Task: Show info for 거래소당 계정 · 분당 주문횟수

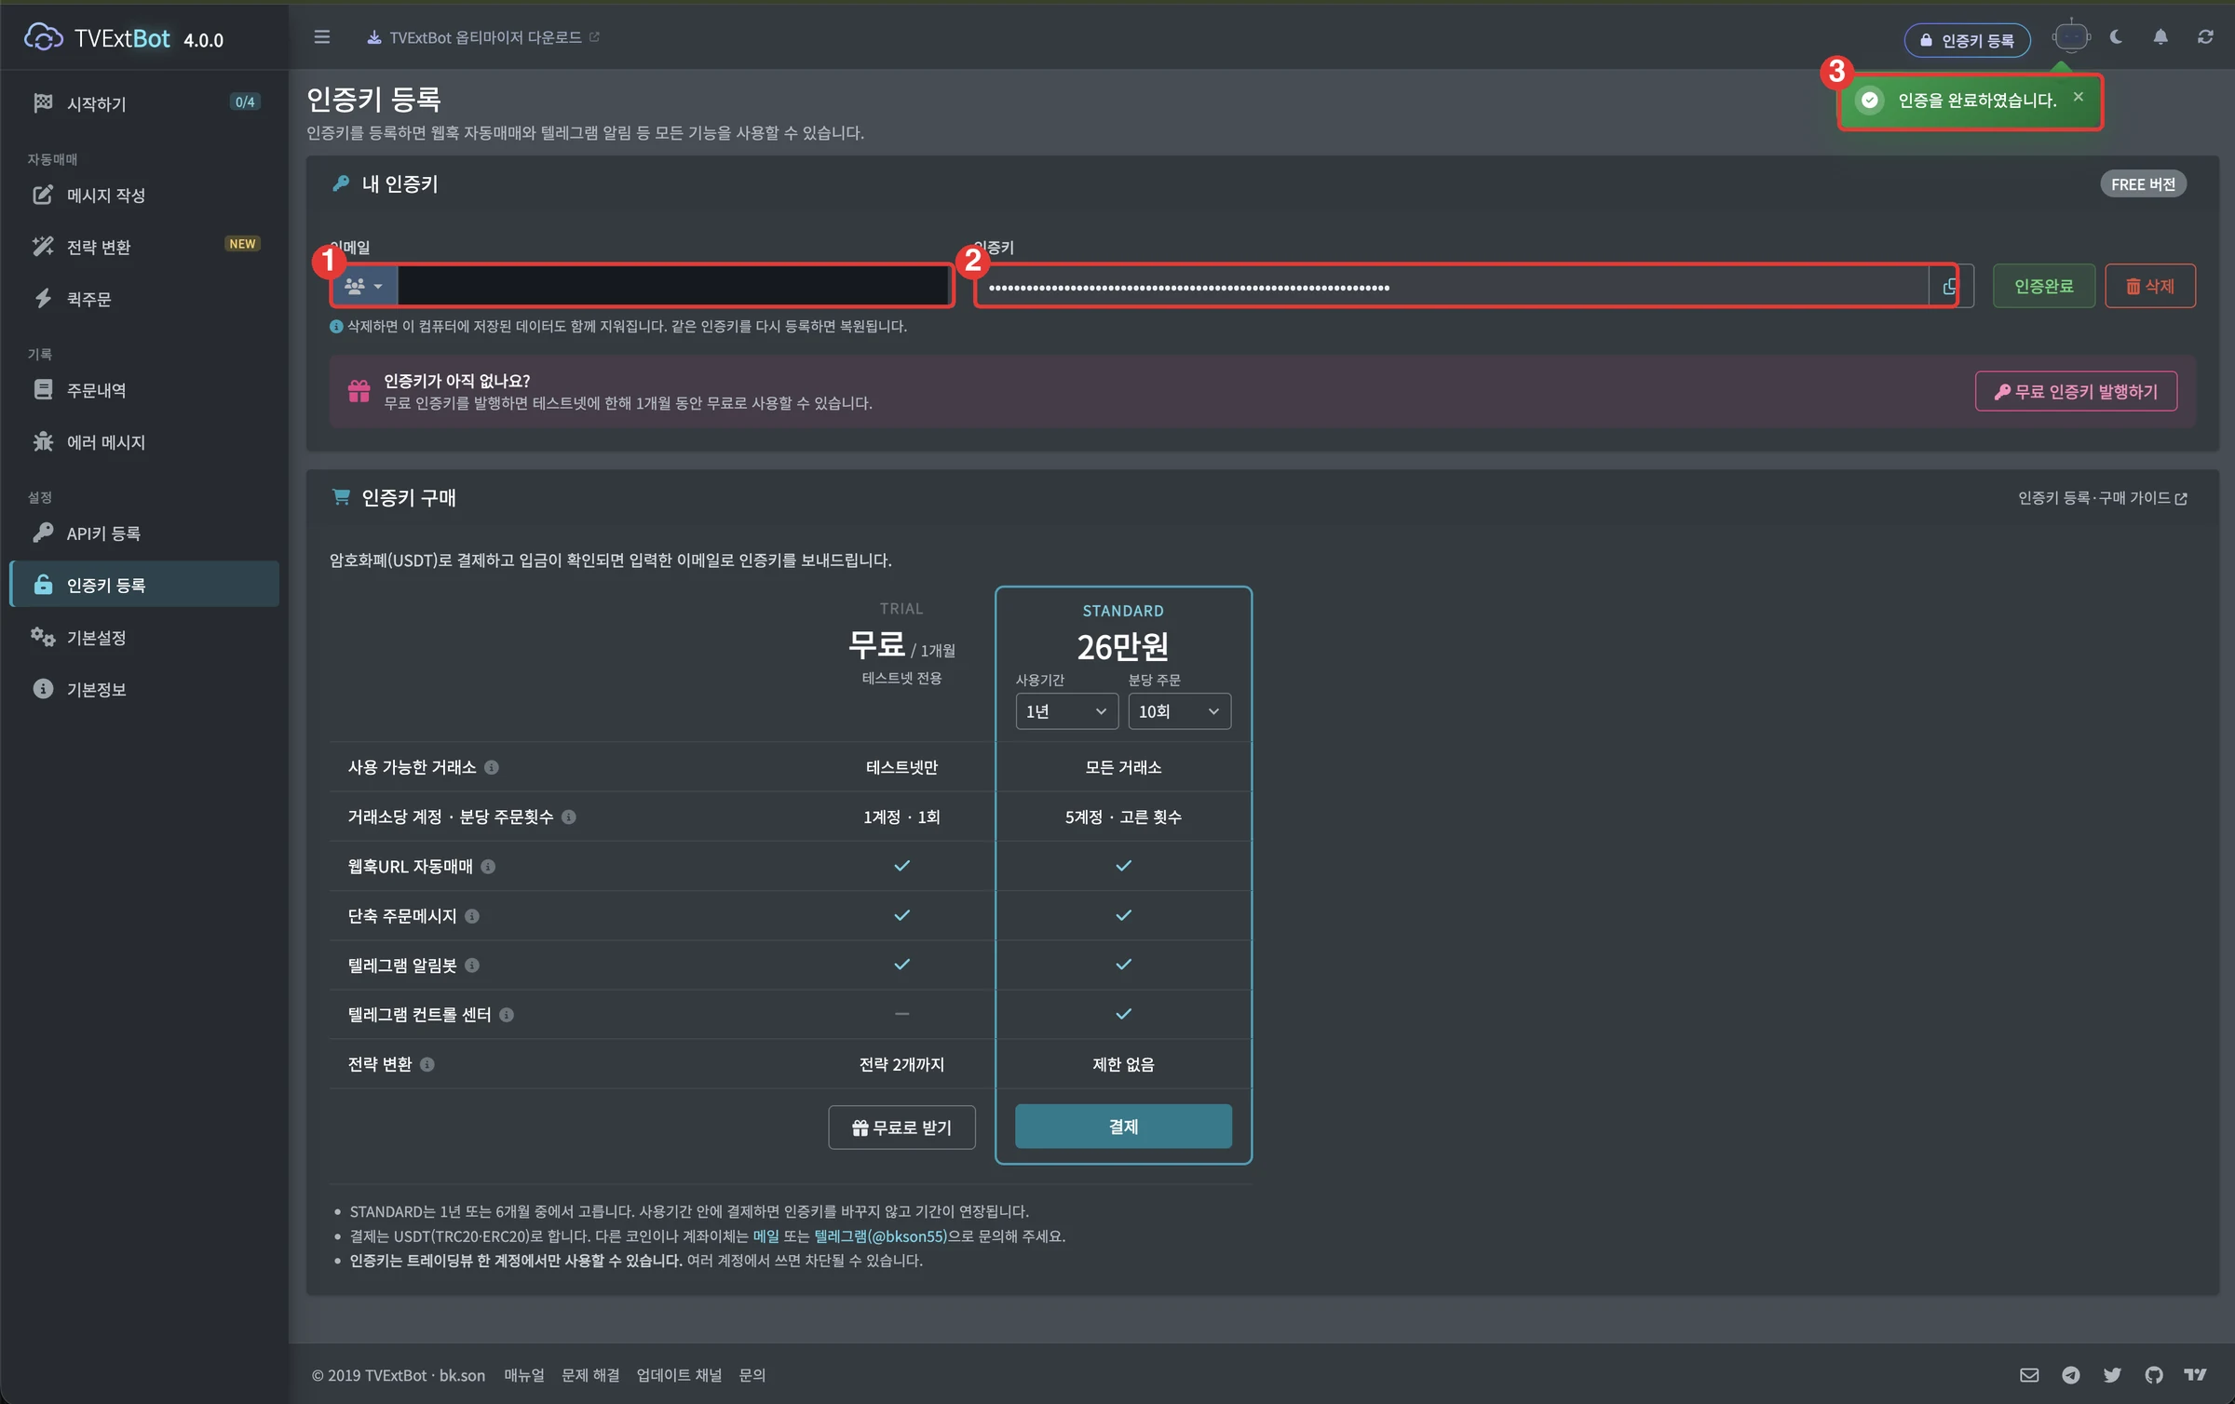Action: pos(569,817)
